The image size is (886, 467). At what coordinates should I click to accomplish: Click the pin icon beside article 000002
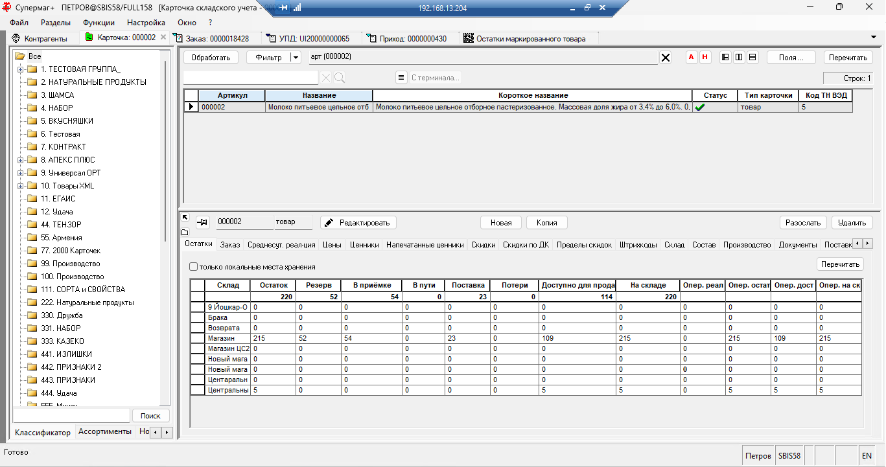(202, 222)
